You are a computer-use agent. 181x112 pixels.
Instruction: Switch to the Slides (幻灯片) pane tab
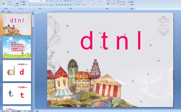click(x=3, y=12)
